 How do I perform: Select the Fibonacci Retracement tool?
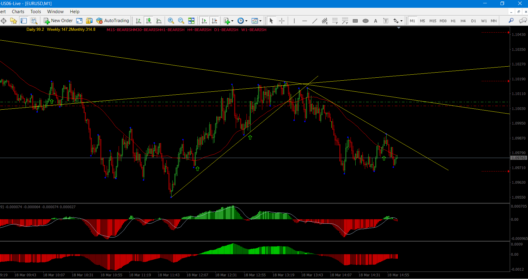coord(335,21)
